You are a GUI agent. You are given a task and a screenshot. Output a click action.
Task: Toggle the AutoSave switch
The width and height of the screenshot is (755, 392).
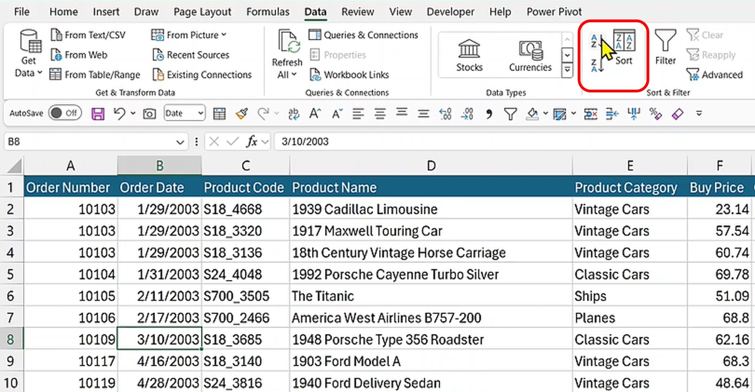(x=65, y=113)
